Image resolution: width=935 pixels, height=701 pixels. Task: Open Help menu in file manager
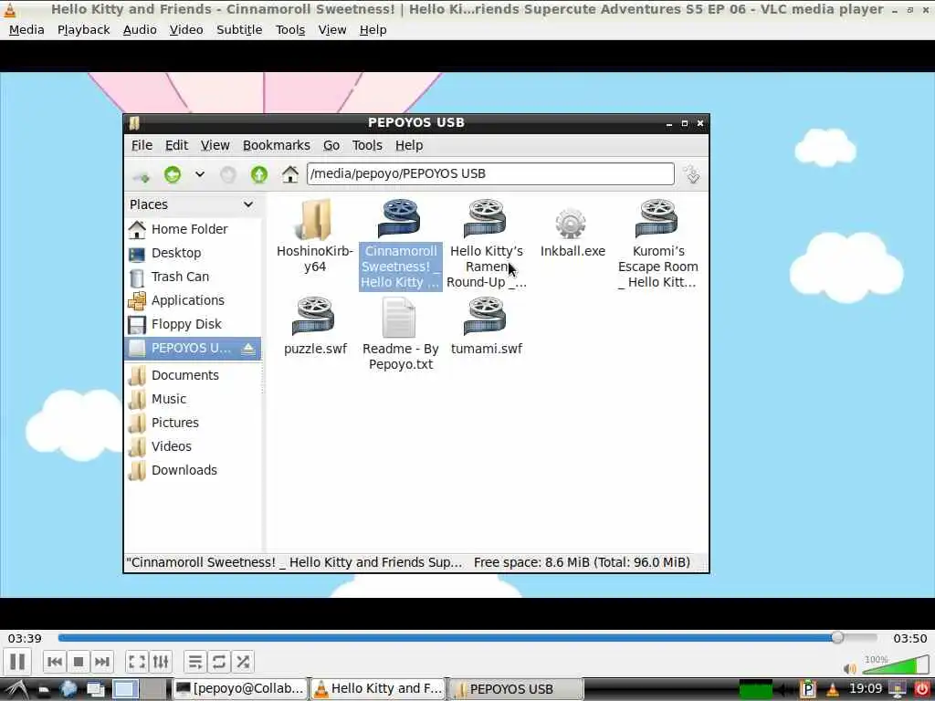408,145
